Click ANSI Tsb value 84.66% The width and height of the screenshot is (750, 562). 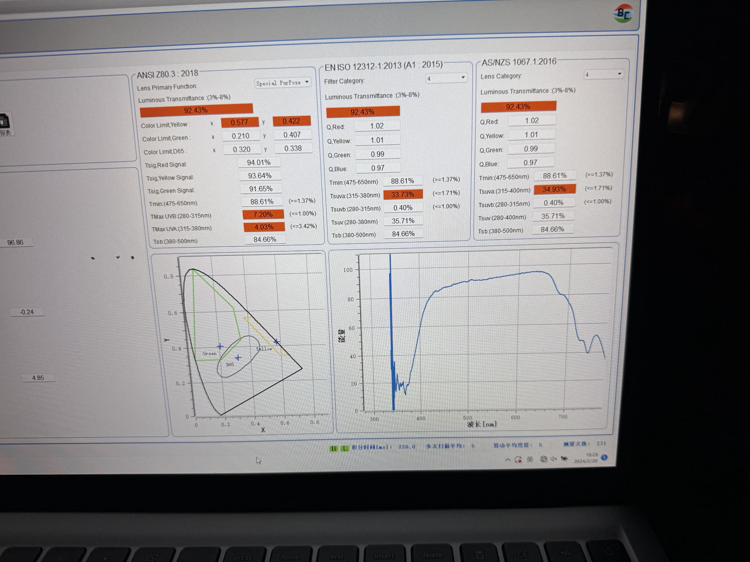(265, 239)
